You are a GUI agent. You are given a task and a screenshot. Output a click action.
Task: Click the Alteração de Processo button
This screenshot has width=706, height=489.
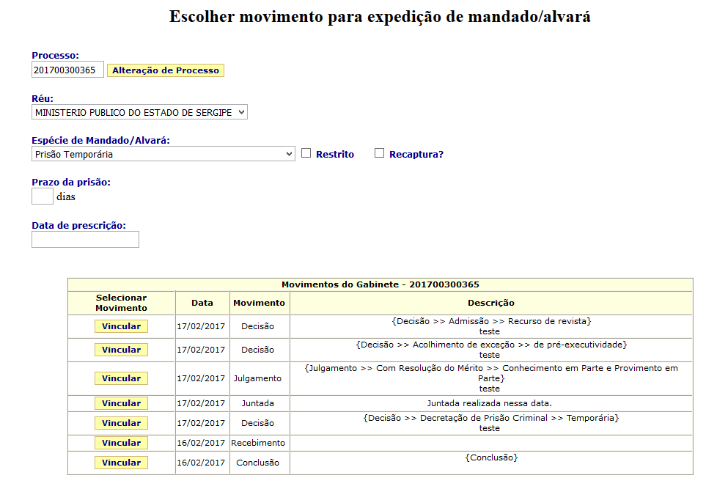tap(166, 70)
